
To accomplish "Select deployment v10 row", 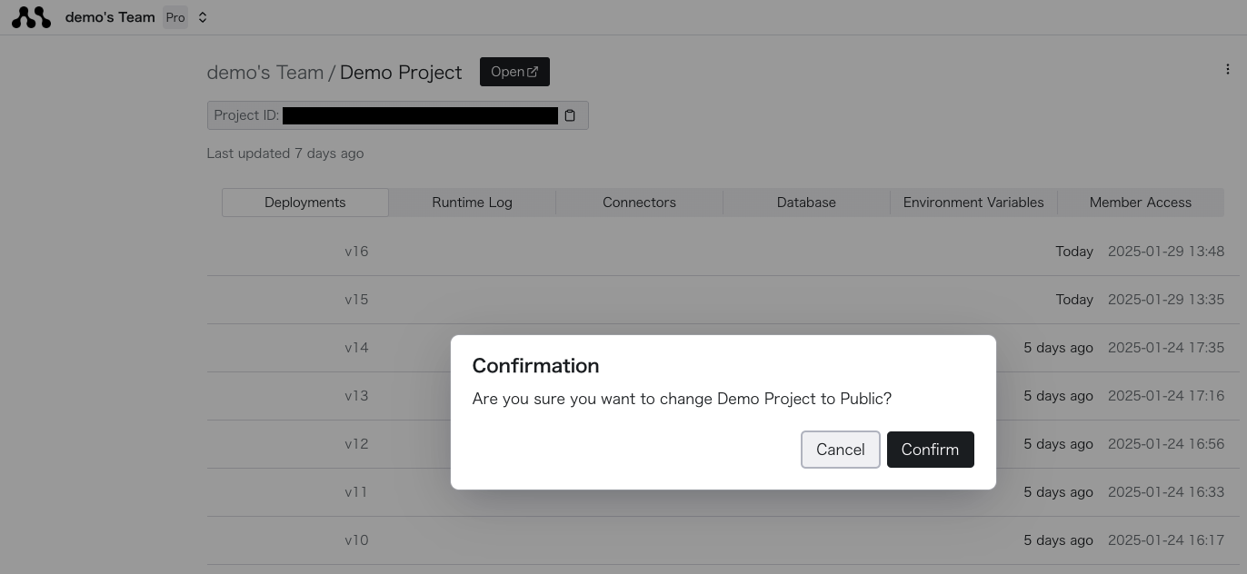I will 356,539.
